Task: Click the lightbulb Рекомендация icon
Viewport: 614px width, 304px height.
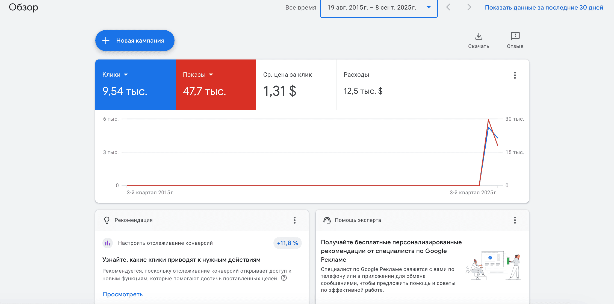Action: (x=107, y=220)
